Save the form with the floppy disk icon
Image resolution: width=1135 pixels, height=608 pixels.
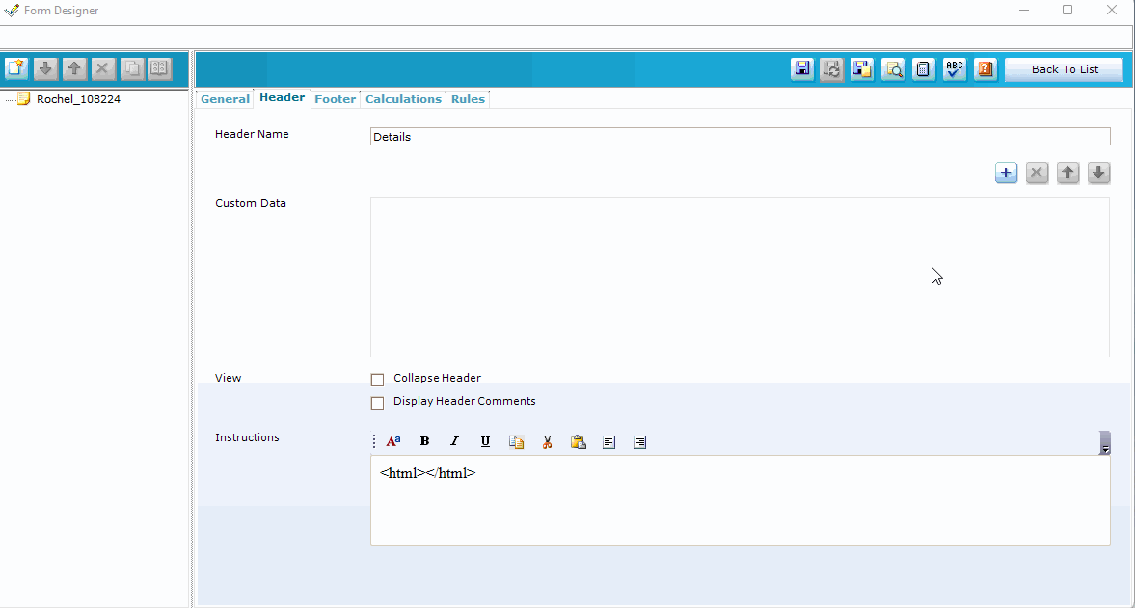click(x=802, y=69)
